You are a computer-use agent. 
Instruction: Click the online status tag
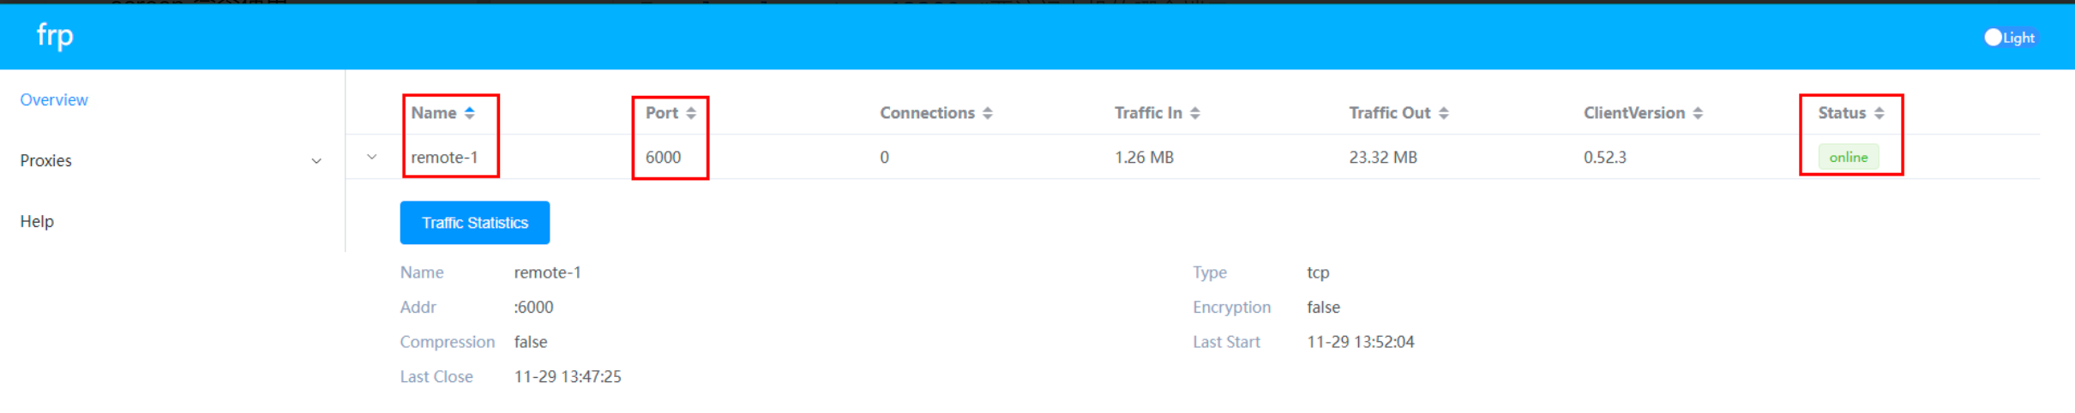(x=1848, y=157)
